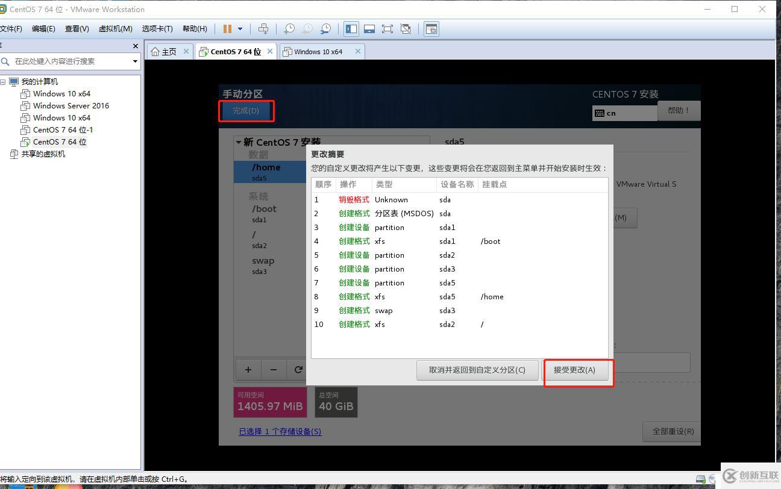Select the row 4 xfs sda1 /boot
Image resolution: width=781 pixels, height=489 pixels.
tap(459, 241)
